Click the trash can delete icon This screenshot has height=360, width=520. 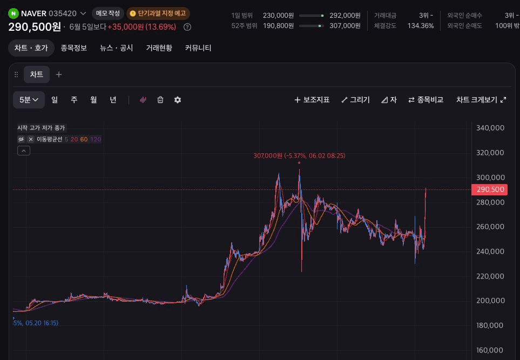[x=160, y=100]
